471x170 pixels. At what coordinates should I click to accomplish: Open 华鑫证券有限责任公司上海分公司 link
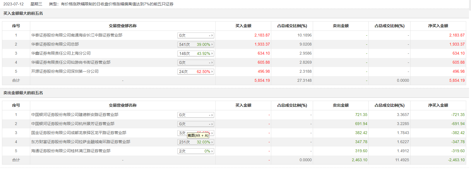tap(61, 53)
